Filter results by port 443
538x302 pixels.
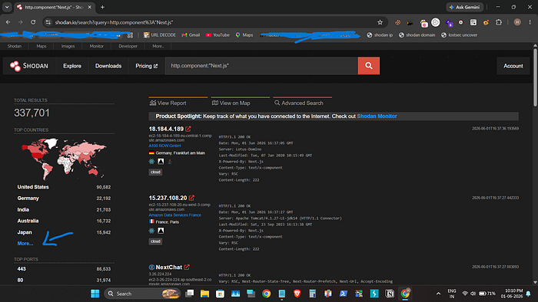click(x=22, y=269)
